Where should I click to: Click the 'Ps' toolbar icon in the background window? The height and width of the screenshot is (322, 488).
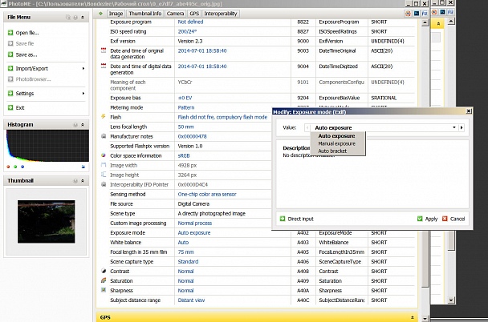pos(442,12)
